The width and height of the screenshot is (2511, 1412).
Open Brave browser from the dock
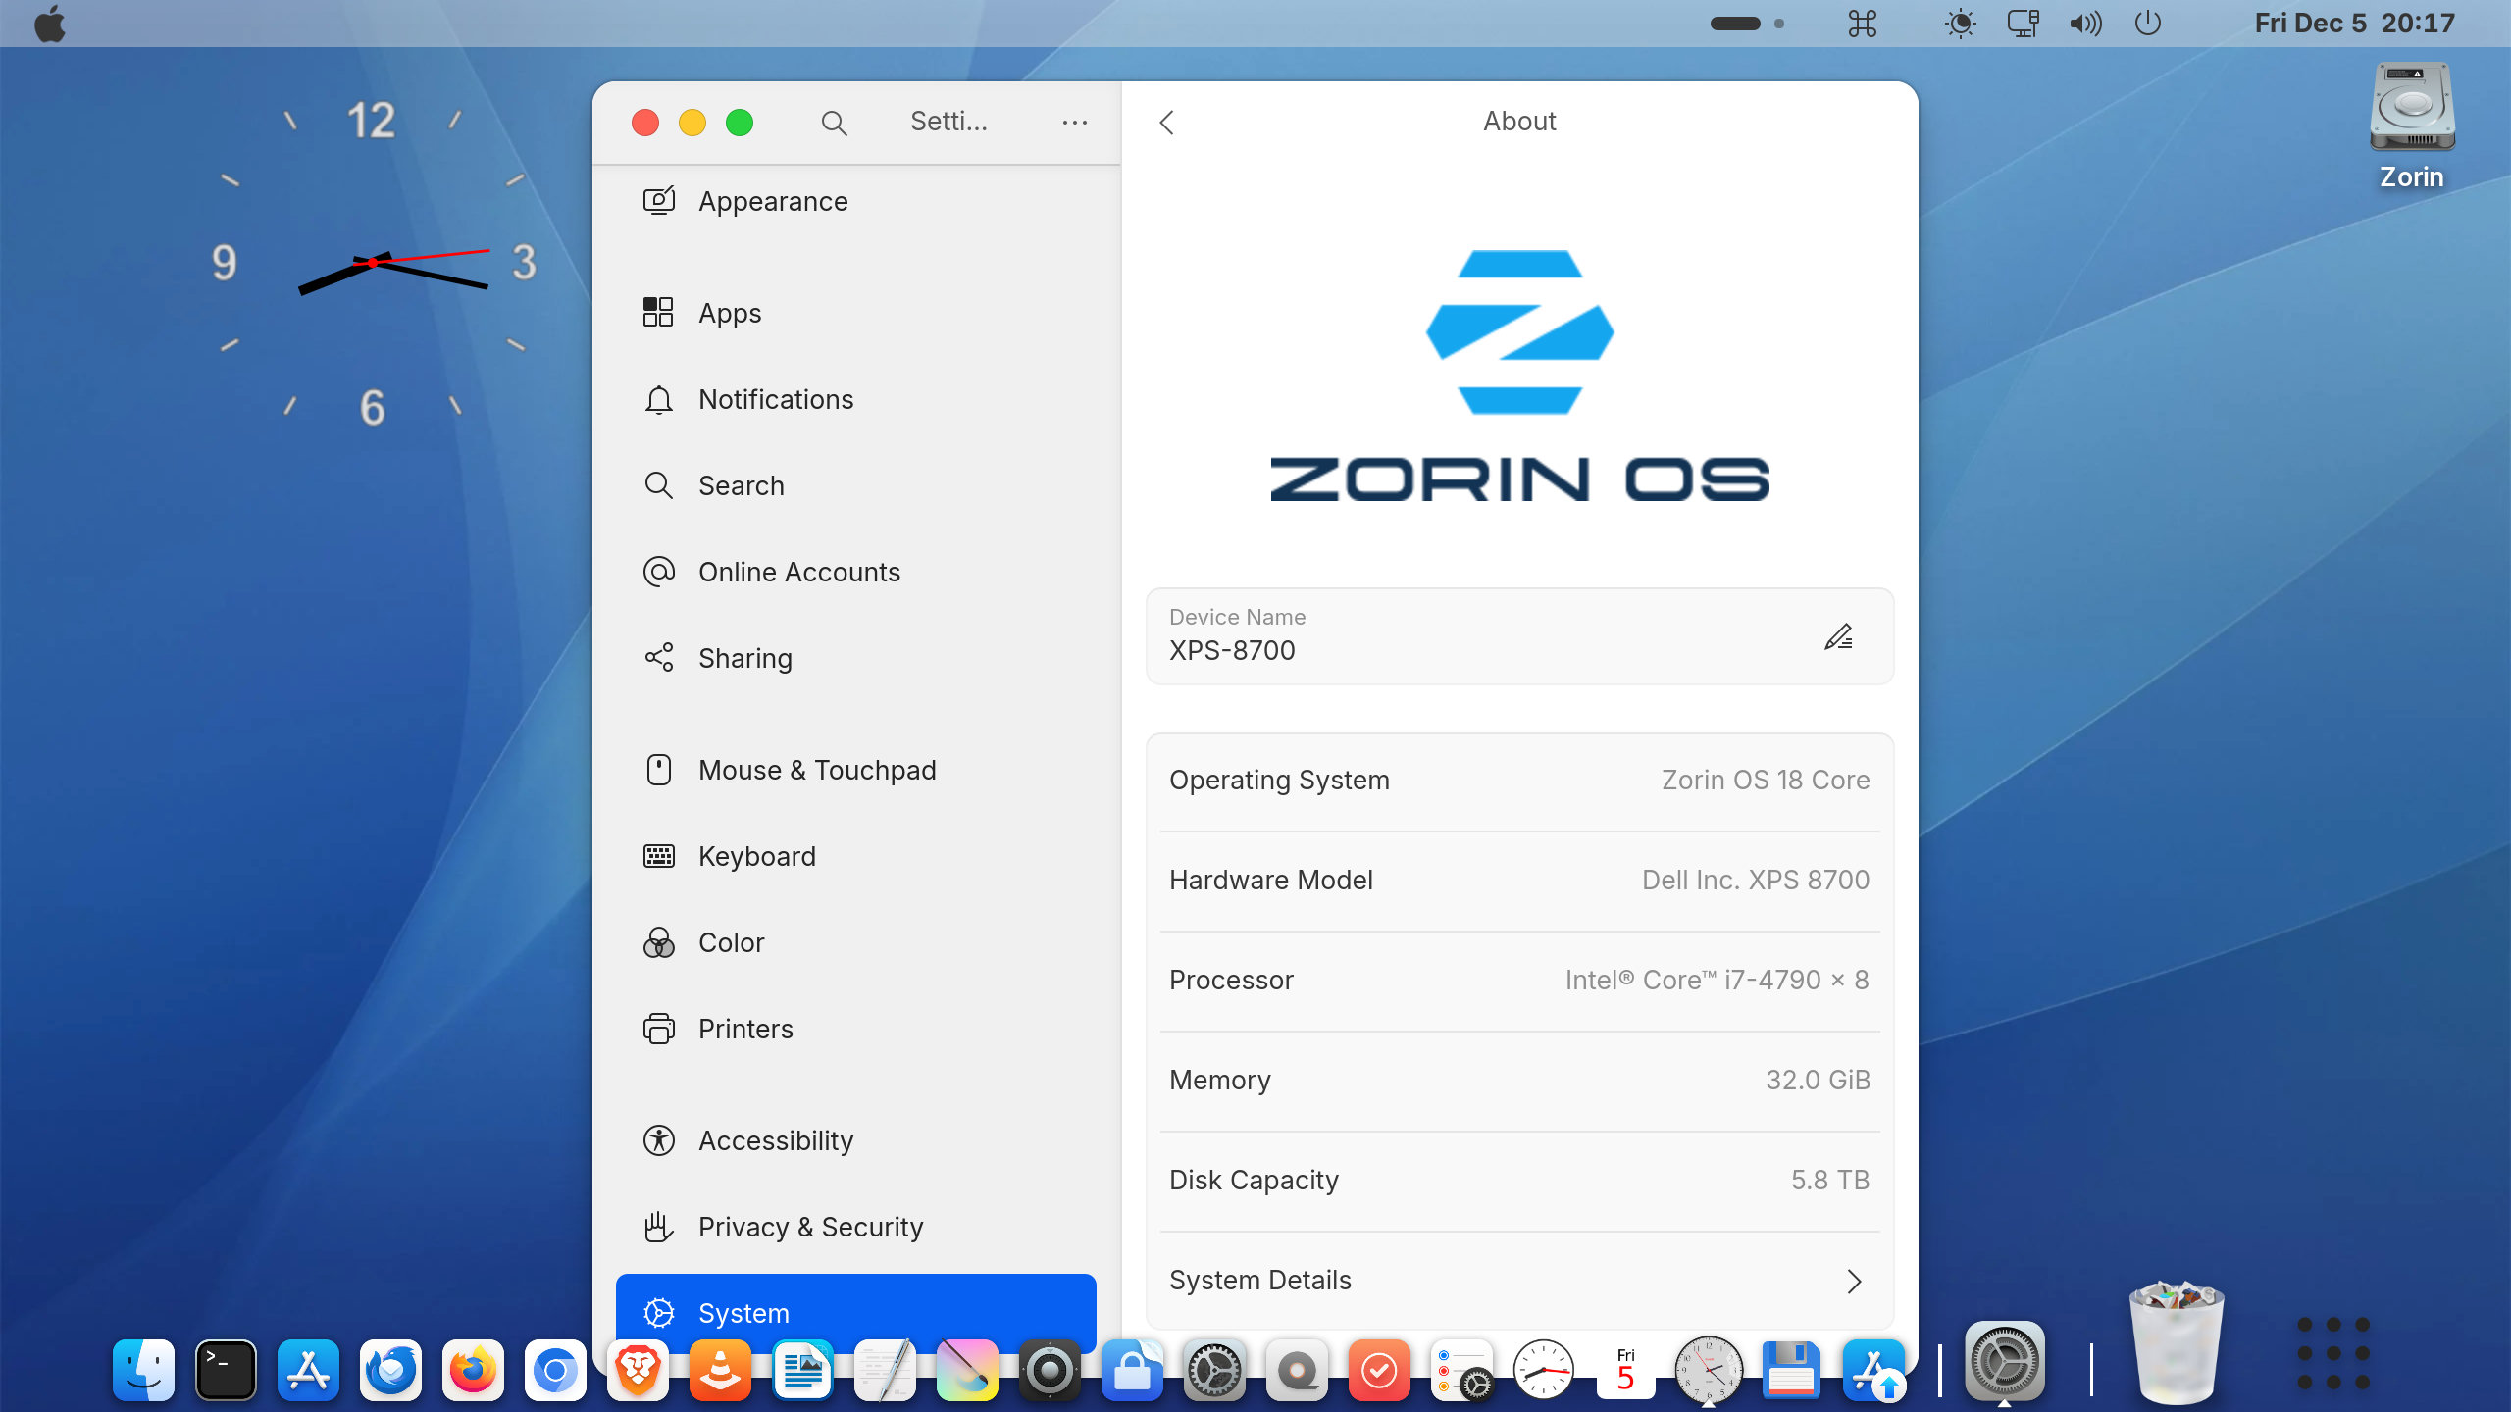(638, 1370)
